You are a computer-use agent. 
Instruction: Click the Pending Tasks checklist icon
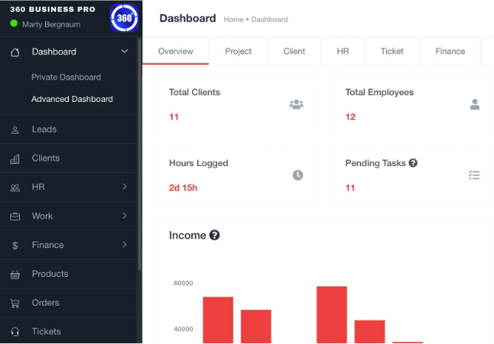tap(474, 175)
